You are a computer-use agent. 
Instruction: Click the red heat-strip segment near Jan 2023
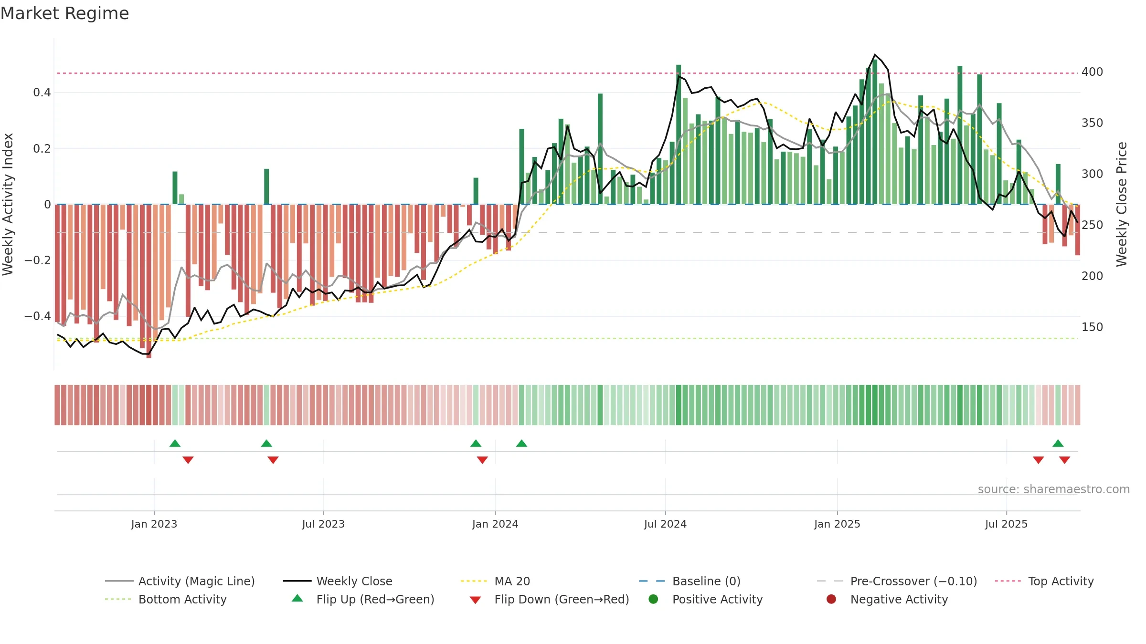click(x=155, y=405)
